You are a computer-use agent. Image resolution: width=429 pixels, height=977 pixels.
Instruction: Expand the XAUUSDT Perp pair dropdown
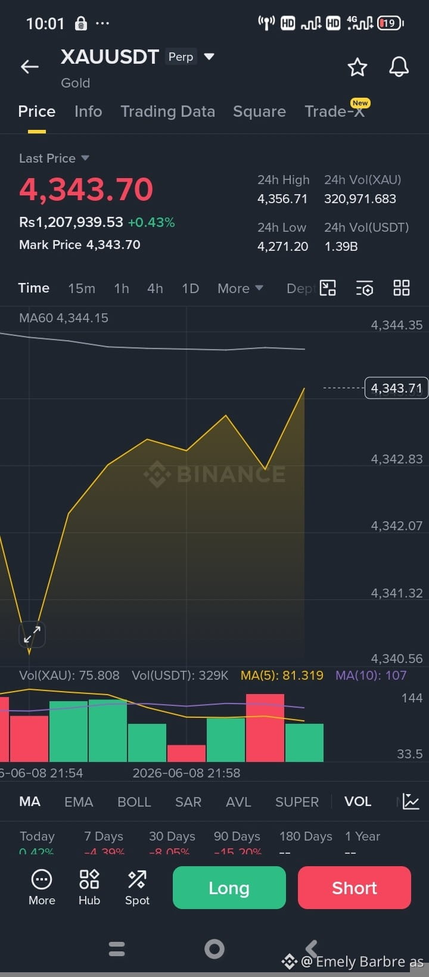[x=209, y=57]
